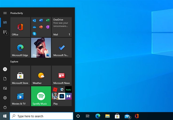173x120 pixels.
Task: Open Task View from the taskbar
Action: click(88, 116)
